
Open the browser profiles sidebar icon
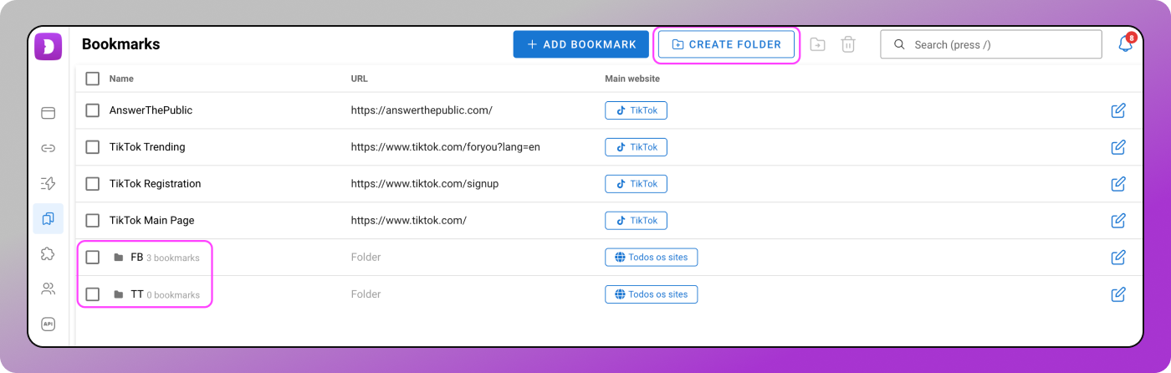click(x=49, y=113)
